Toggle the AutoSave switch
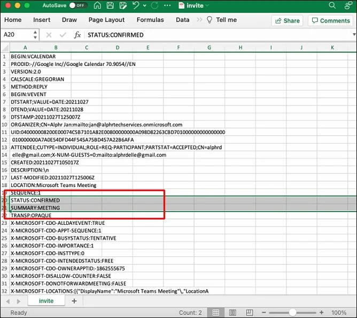The width and height of the screenshot is (357, 318). coord(78,5)
